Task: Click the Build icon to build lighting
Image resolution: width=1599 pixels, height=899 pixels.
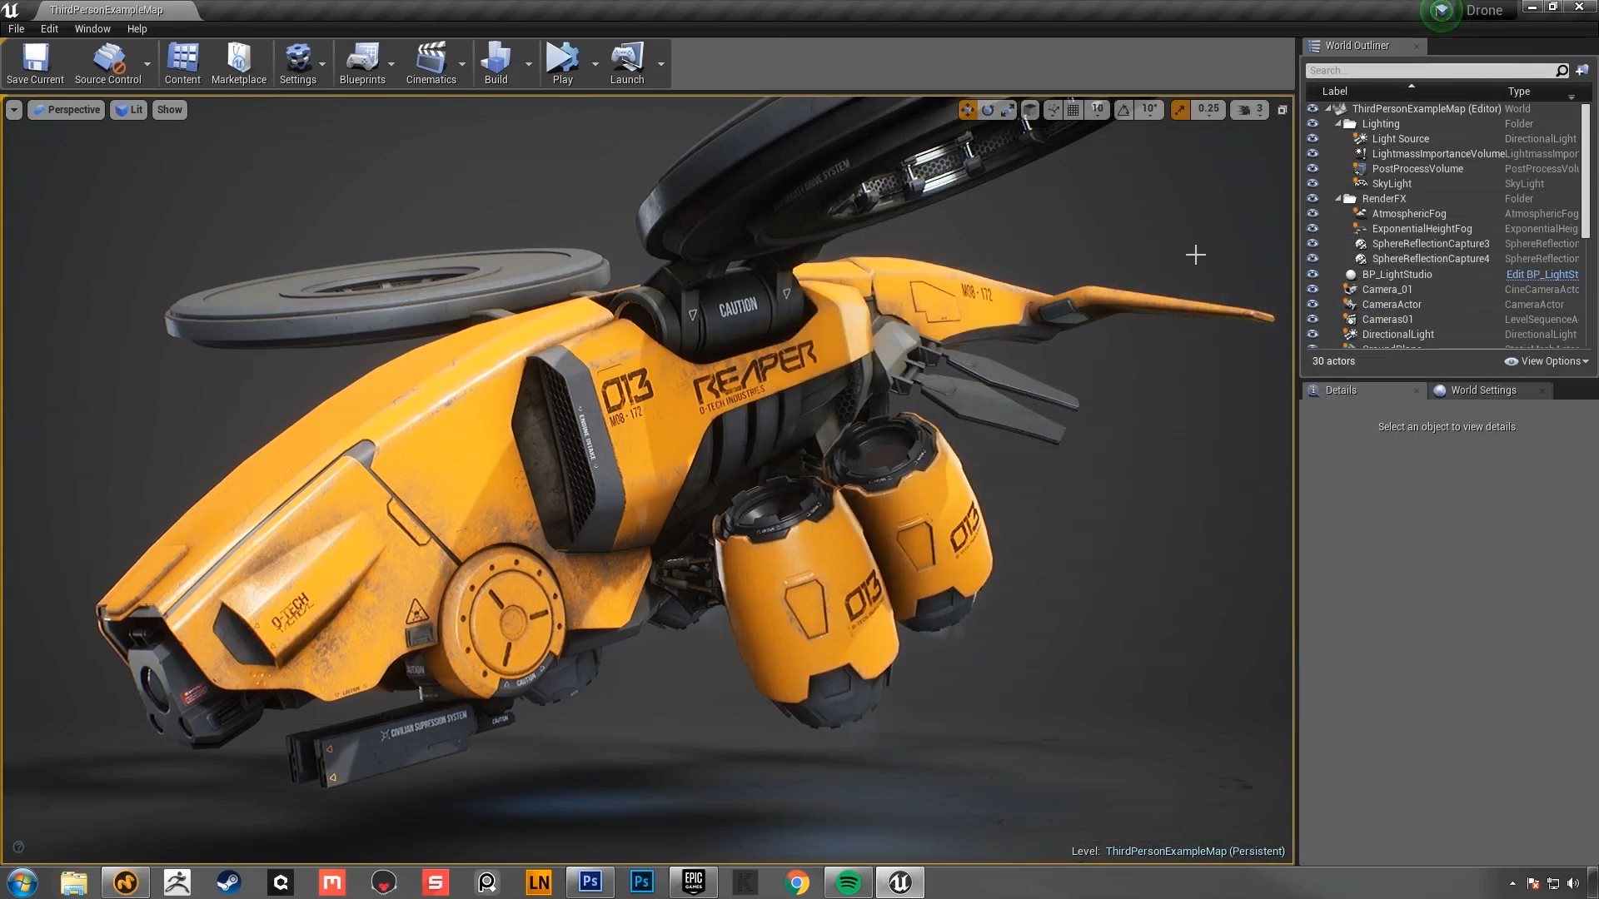Action: (x=496, y=58)
